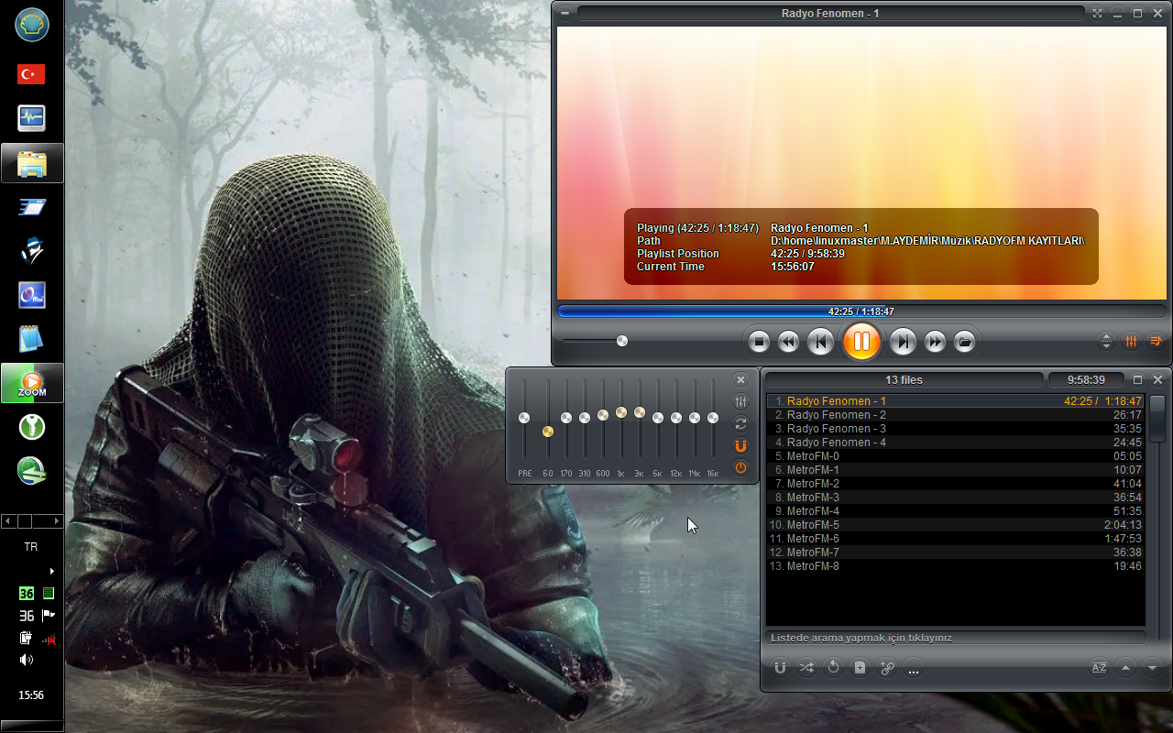
Task: Select 'MetroFM-6' in playlist
Action: (955, 539)
